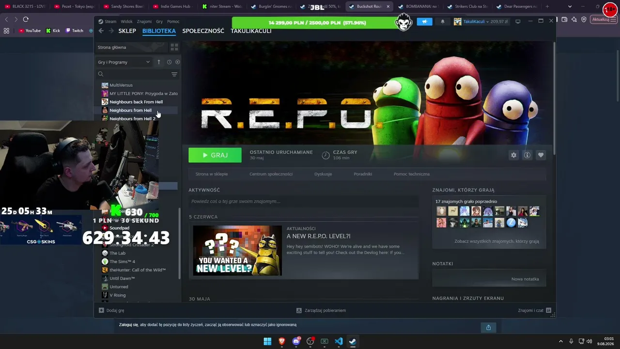
Task: Open Znajomi i czat panel
Action: (535, 310)
